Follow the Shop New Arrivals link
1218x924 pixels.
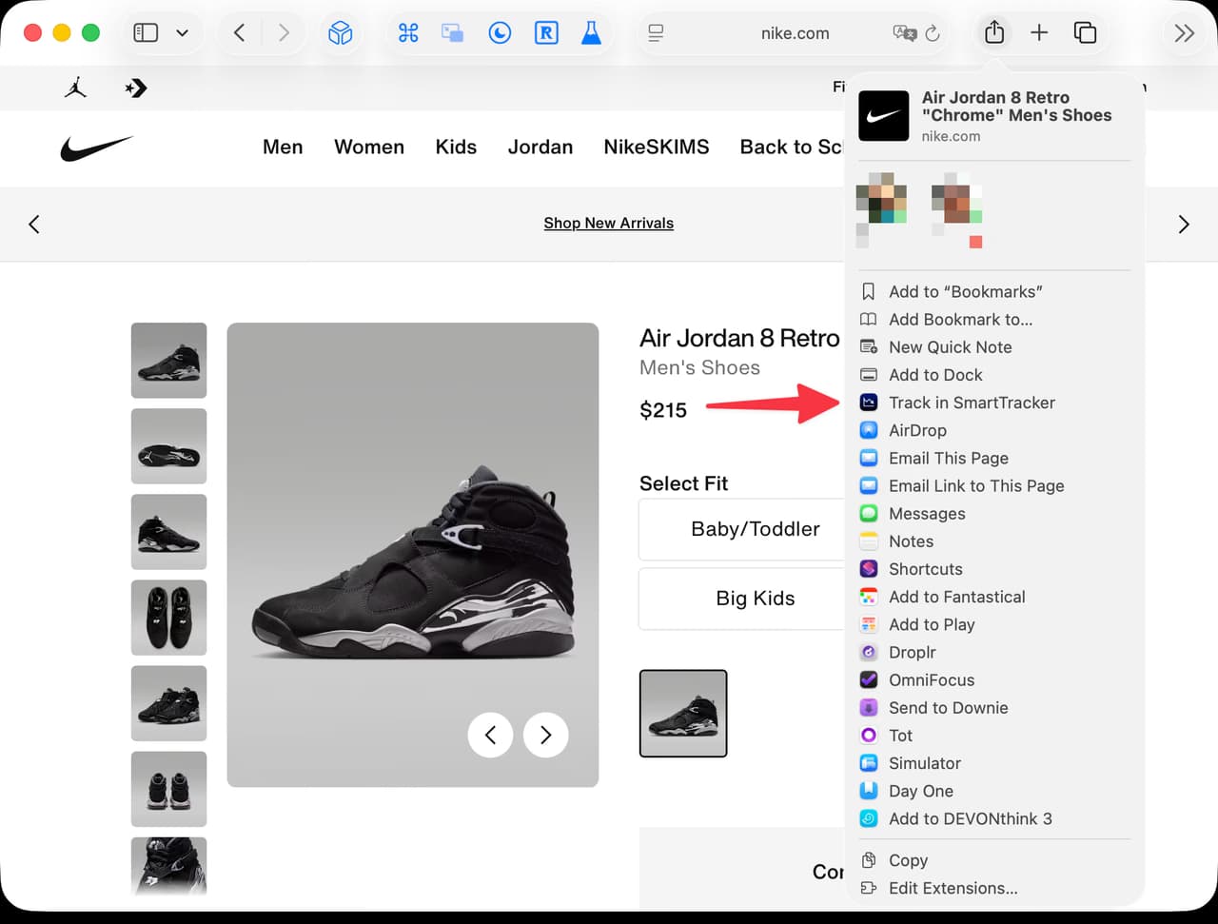pos(609,223)
